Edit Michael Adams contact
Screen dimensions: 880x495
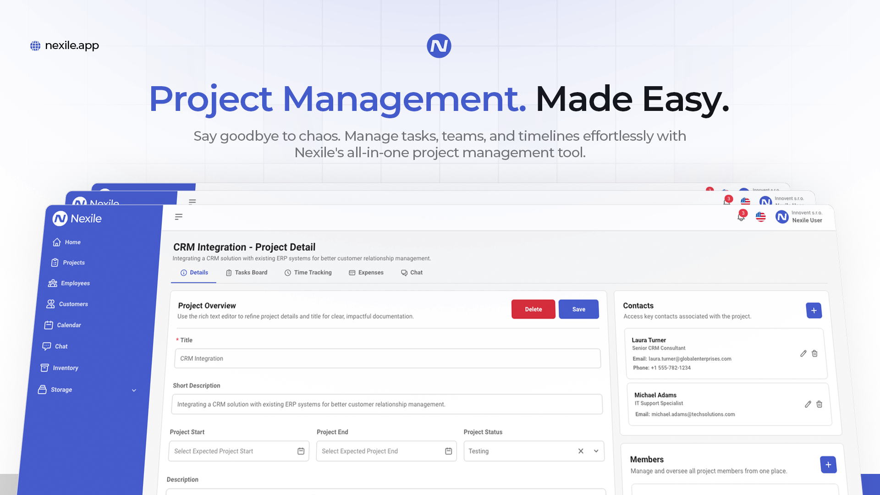tap(808, 404)
